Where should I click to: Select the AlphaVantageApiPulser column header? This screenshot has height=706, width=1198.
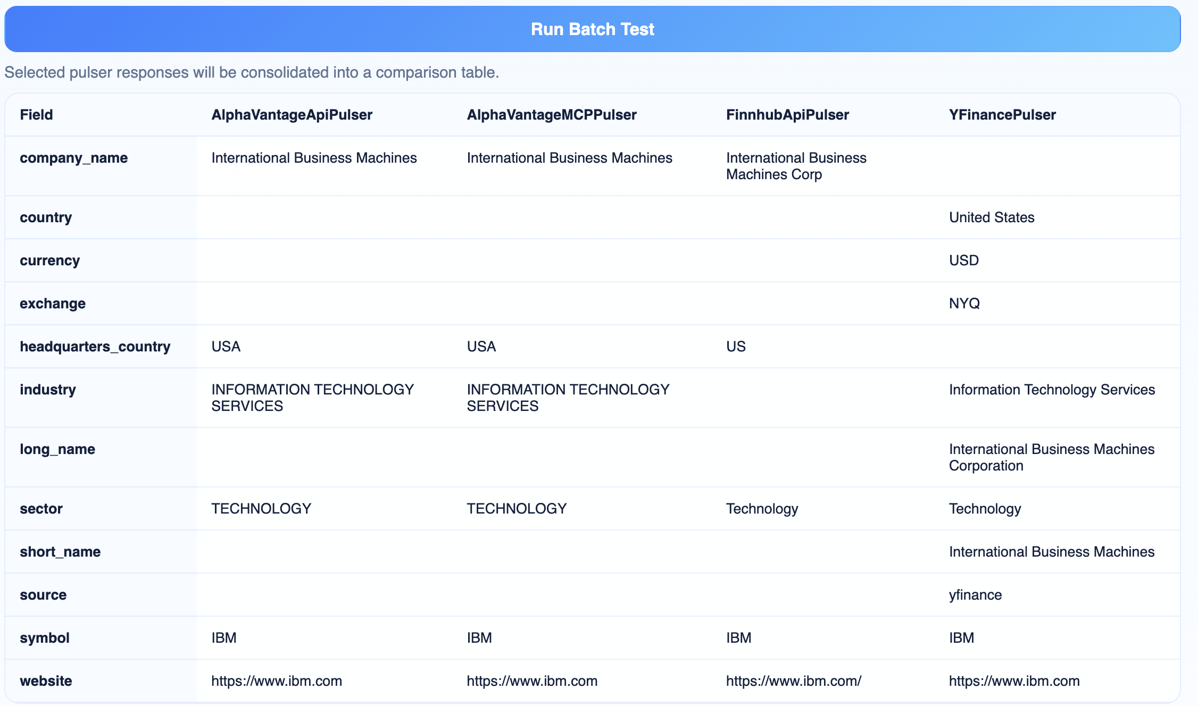tap(292, 115)
